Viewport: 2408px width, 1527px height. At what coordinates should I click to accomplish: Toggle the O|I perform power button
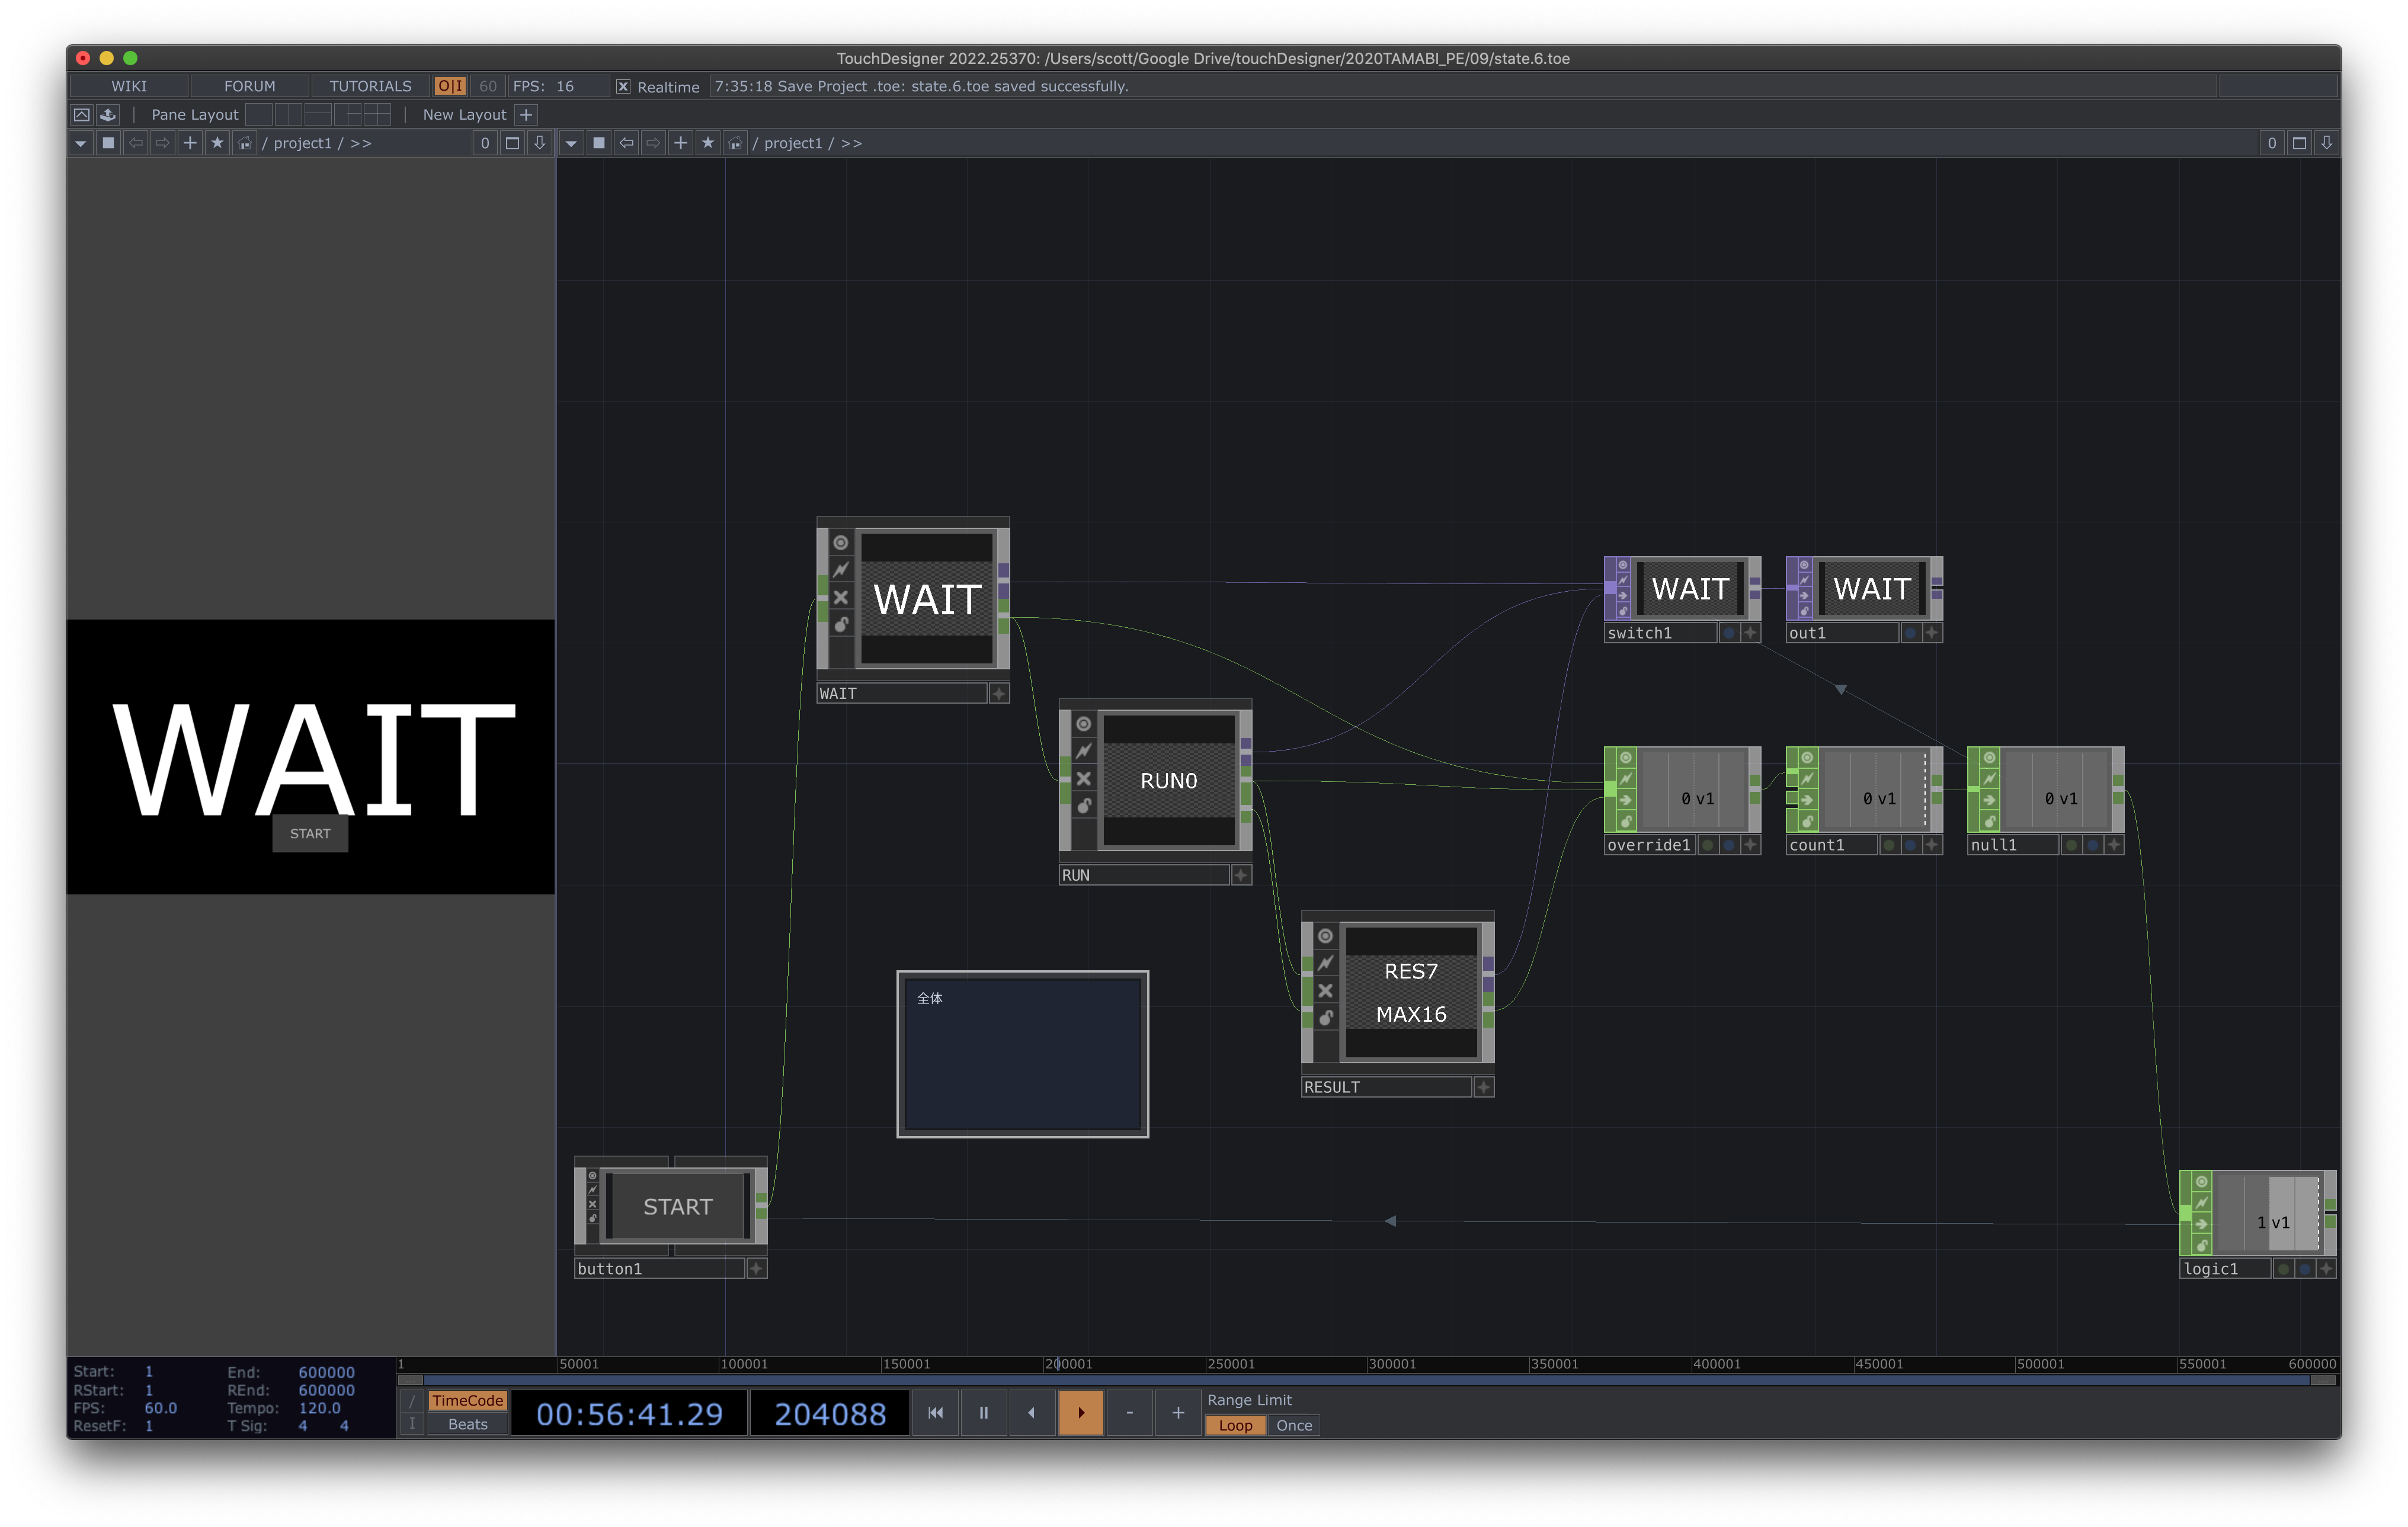click(450, 86)
